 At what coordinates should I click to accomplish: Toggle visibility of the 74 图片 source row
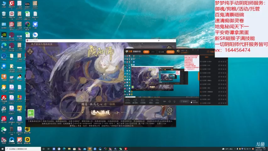pyautogui.click(x=201, y=84)
